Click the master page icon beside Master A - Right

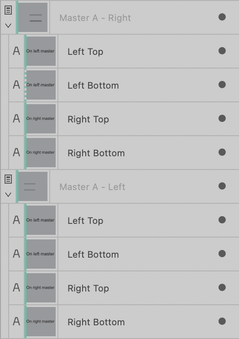8,10
